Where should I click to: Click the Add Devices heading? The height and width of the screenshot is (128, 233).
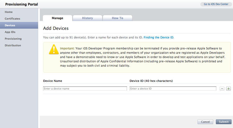[x=56, y=28]
